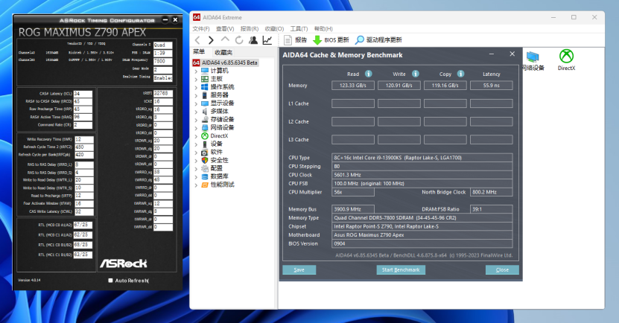Refresh the AIDA64 view with the circular arrow
The width and height of the screenshot is (619, 323).
239,40
